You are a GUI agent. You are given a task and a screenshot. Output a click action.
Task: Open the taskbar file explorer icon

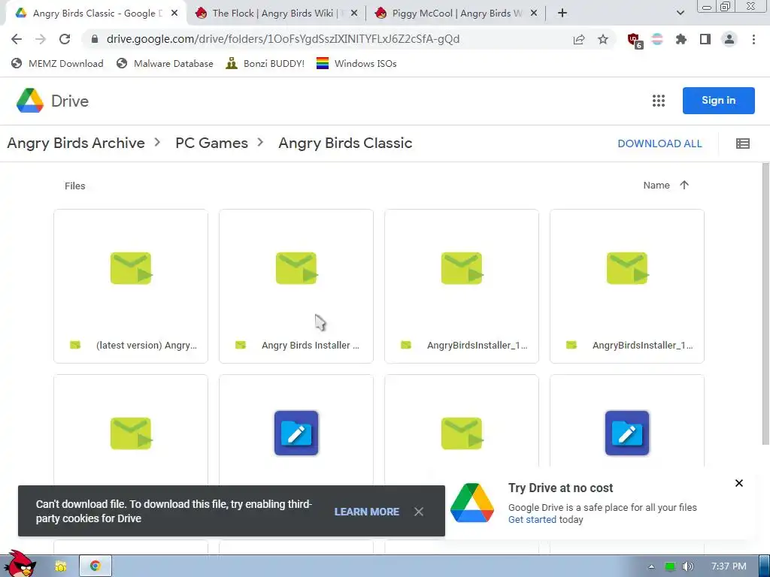[61, 566]
